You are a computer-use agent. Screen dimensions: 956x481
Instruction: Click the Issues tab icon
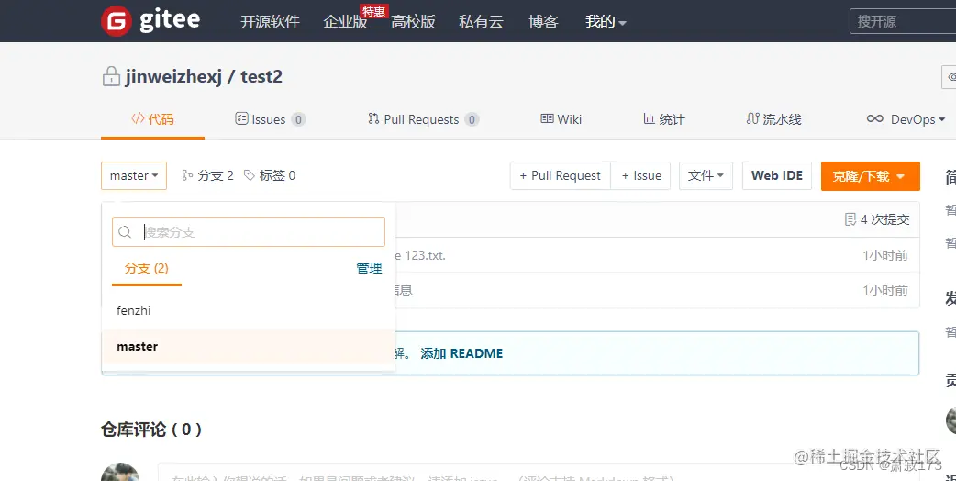pyautogui.click(x=241, y=119)
